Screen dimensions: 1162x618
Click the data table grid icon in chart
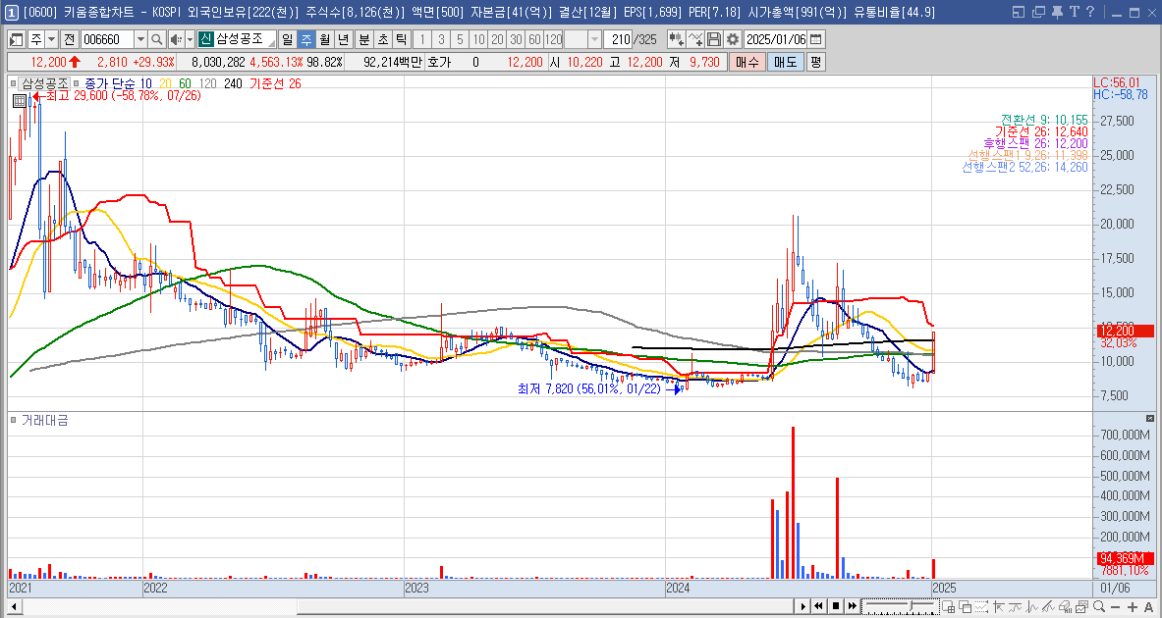click(20, 101)
